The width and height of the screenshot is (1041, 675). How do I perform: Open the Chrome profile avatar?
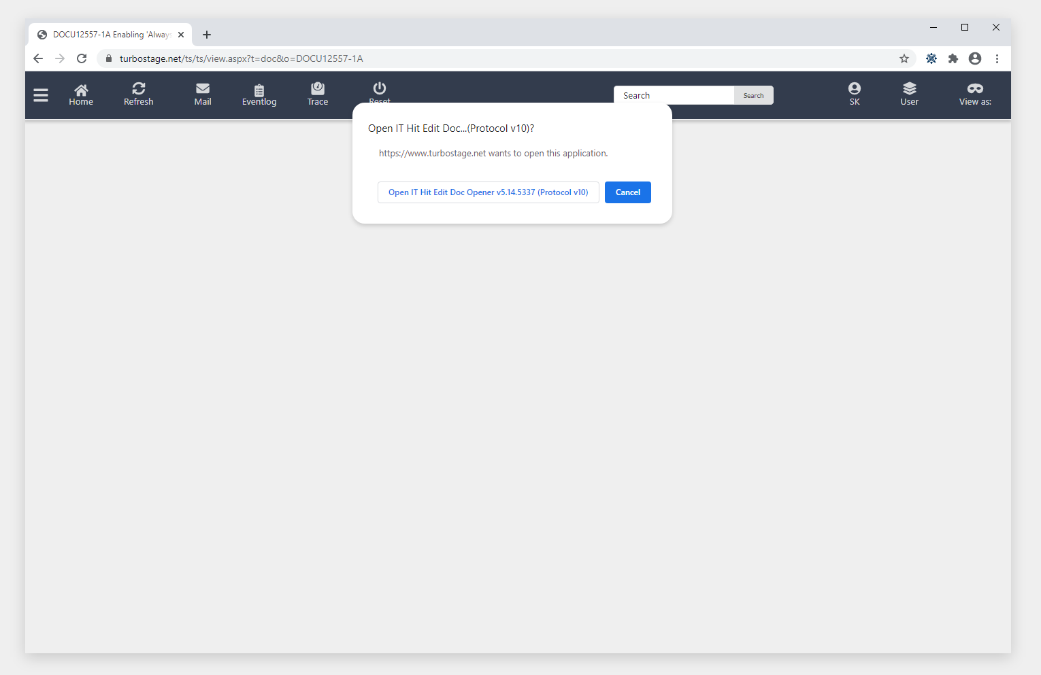pyautogui.click(x=975, y=58)
